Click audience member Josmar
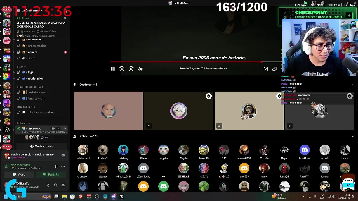Viewport: 358px width, 201px height. coord(325,170)
